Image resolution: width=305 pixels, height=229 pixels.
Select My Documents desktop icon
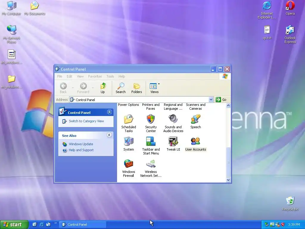pyautogui.click(x=35, y=8)
